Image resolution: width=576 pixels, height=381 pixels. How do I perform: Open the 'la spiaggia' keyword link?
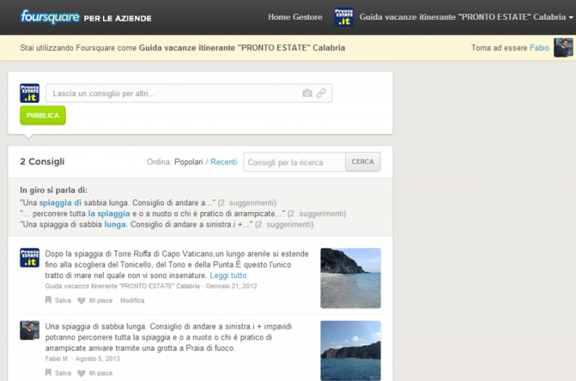108,214
